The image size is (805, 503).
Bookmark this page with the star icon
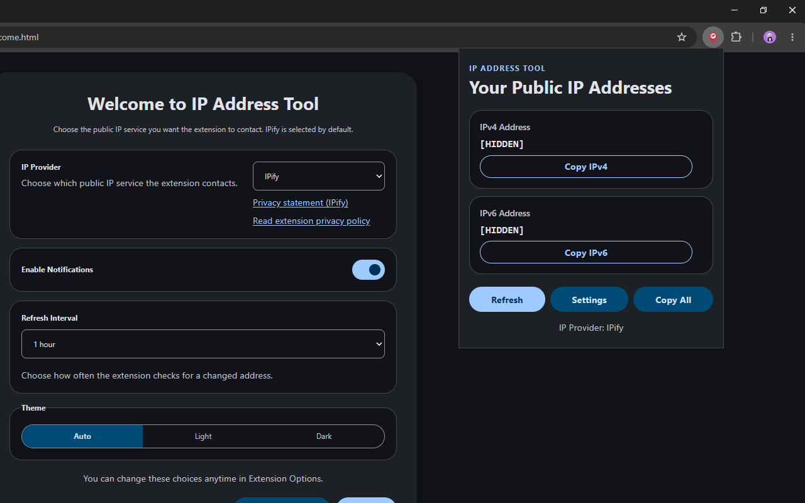(x=682, y=37)
